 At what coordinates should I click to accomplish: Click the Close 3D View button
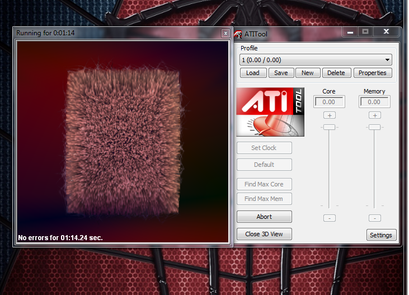[264, 234]
